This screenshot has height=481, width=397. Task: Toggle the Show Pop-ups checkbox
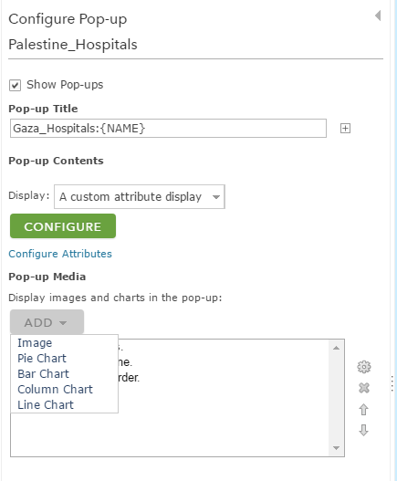[15, 85]
